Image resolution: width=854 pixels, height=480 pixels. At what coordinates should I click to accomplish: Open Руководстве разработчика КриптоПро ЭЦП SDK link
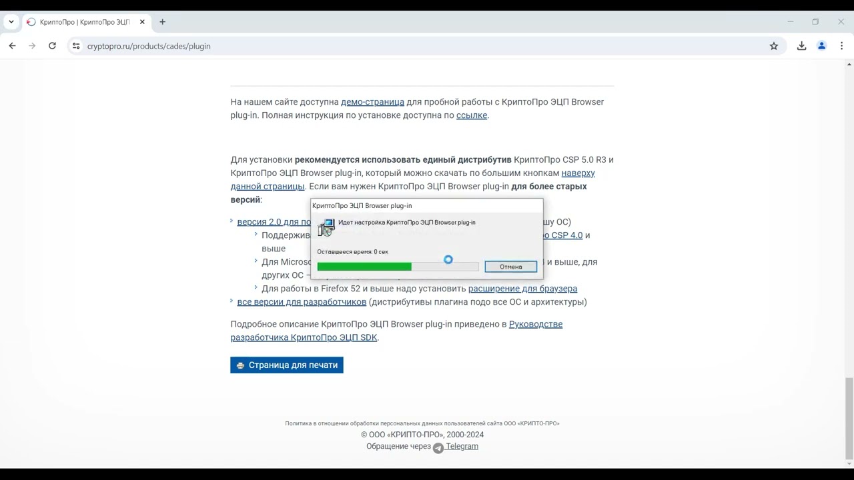tap(396, 331)
